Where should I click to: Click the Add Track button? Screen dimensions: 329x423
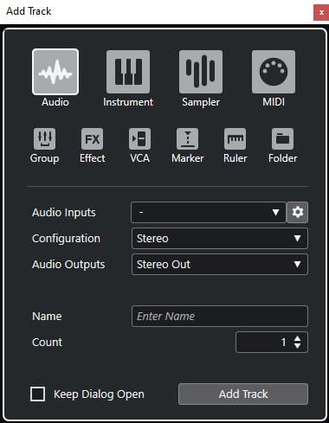point(243,394)
